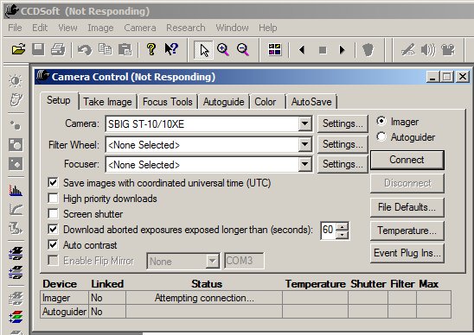Toggle Download aborted exposures checkbox
Screen dimensions: 474x335
[x=53, y=229]
